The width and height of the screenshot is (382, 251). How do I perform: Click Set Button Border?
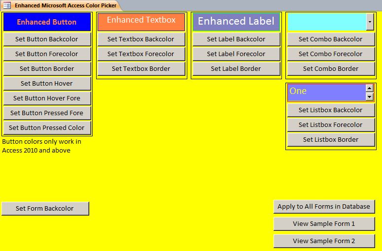tap(47, 69)
